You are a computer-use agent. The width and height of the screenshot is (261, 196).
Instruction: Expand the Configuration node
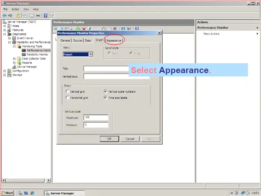[x=4, y=71]
